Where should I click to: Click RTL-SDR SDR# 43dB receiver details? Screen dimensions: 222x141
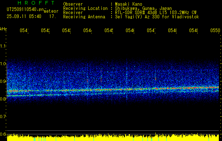pyautogui.click(x=156, y=13)
